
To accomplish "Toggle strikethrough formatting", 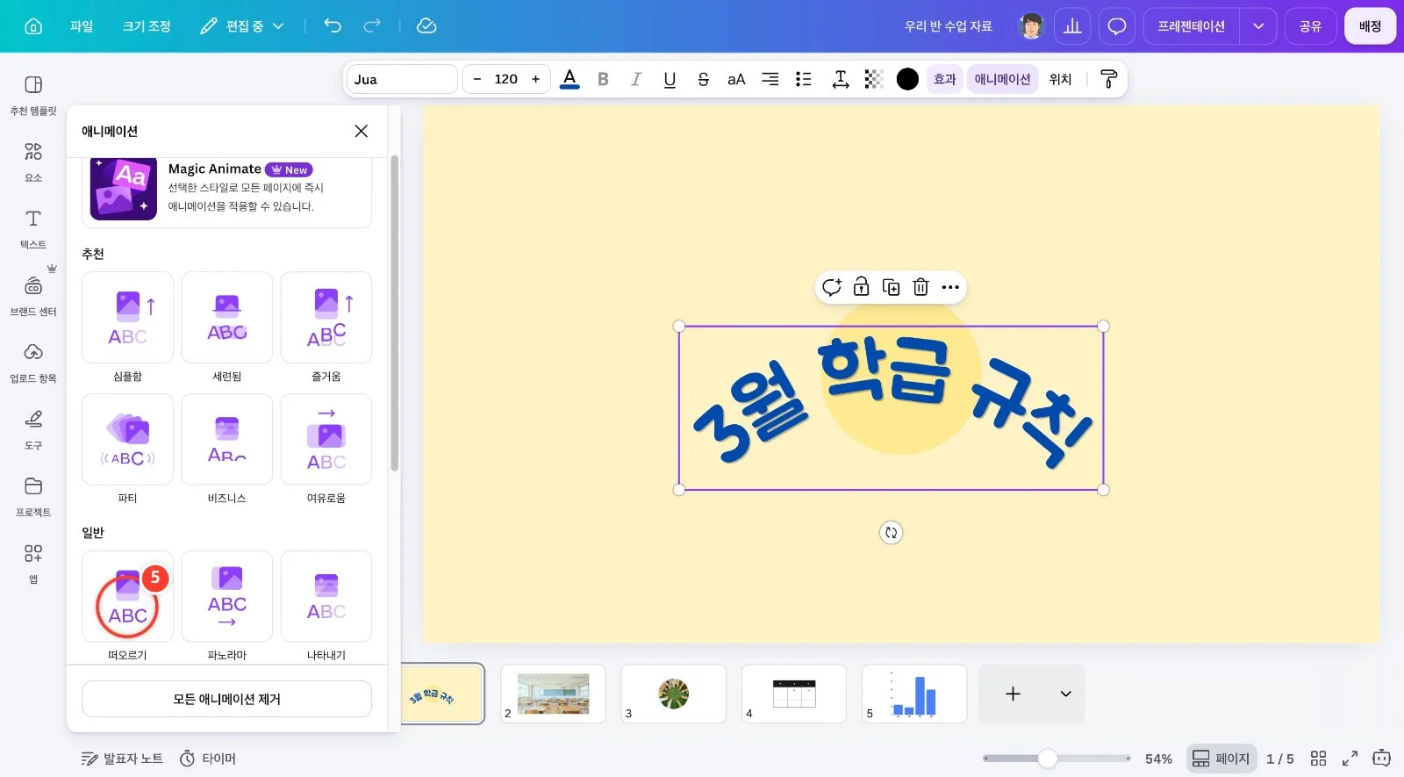I will click(x=703, y=79).
